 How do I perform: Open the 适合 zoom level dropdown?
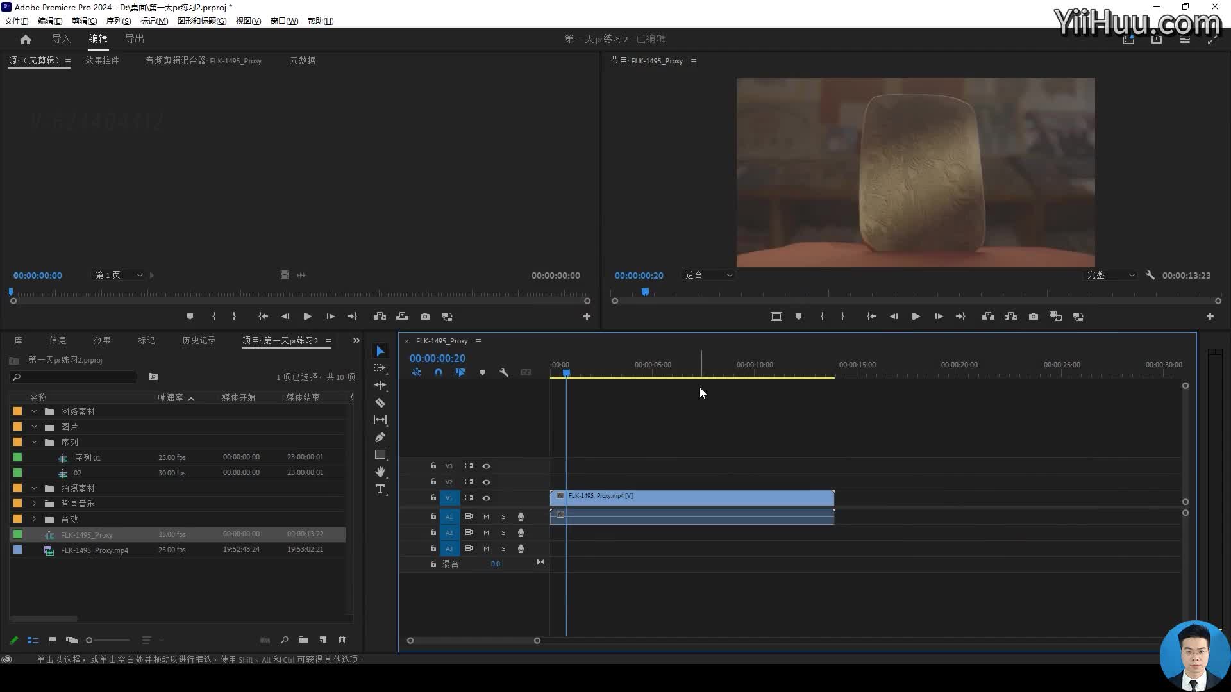[x=708, y=275]
